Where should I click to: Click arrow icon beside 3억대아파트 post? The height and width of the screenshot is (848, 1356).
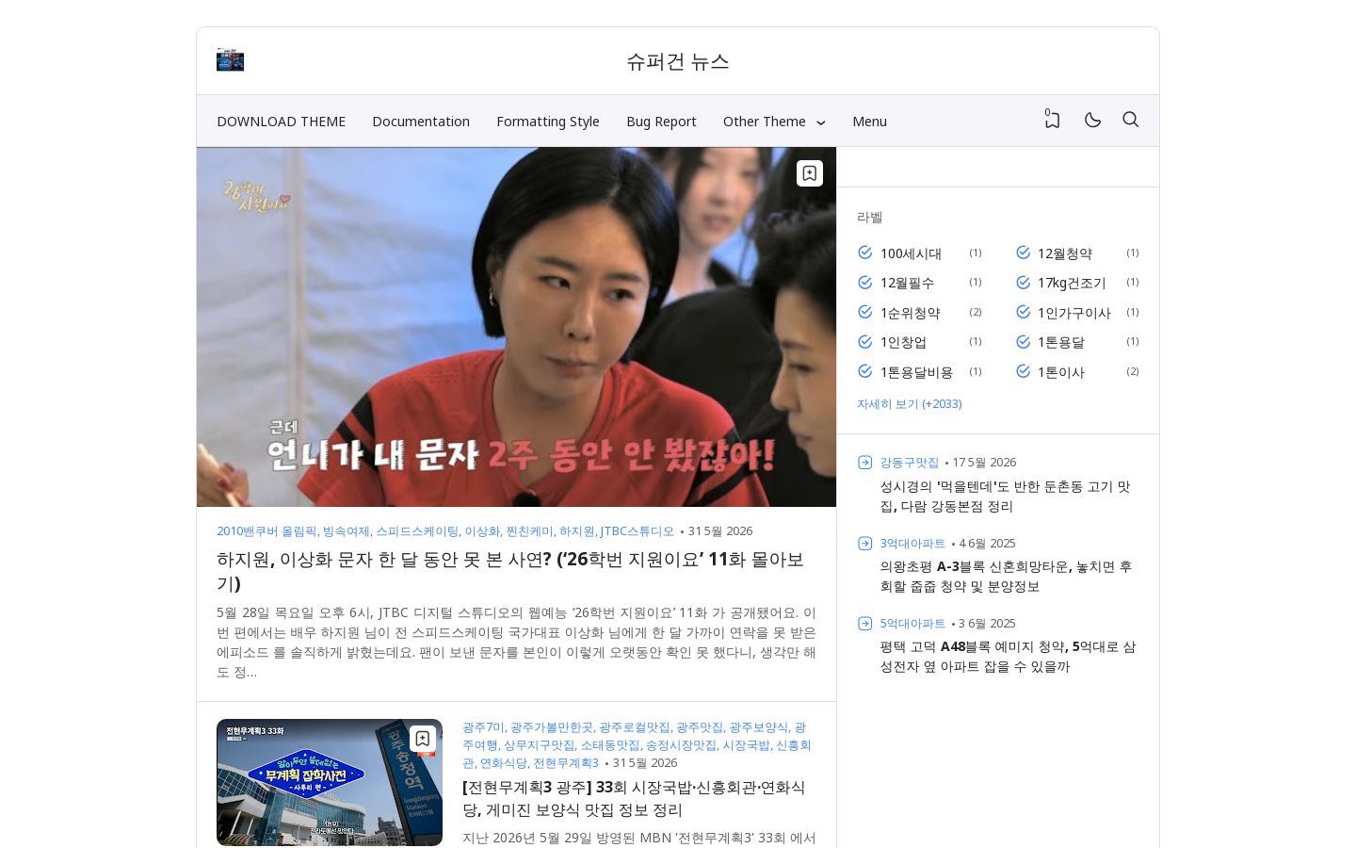(864, 543)
